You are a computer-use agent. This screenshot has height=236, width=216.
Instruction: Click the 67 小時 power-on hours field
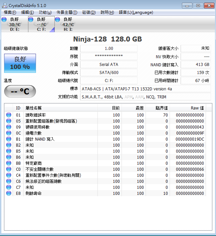(196, 81)
